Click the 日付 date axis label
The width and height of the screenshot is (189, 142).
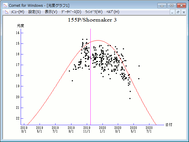169,125
